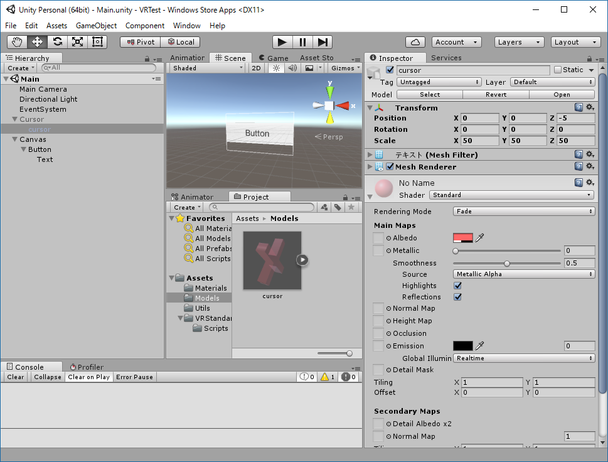Click the scene gizmo Y axis cone
This screenshot has width=608, height=462.
click(x=330, y=92)
